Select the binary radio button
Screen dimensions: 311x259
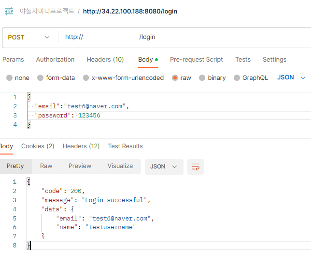[x=202, y=78]
